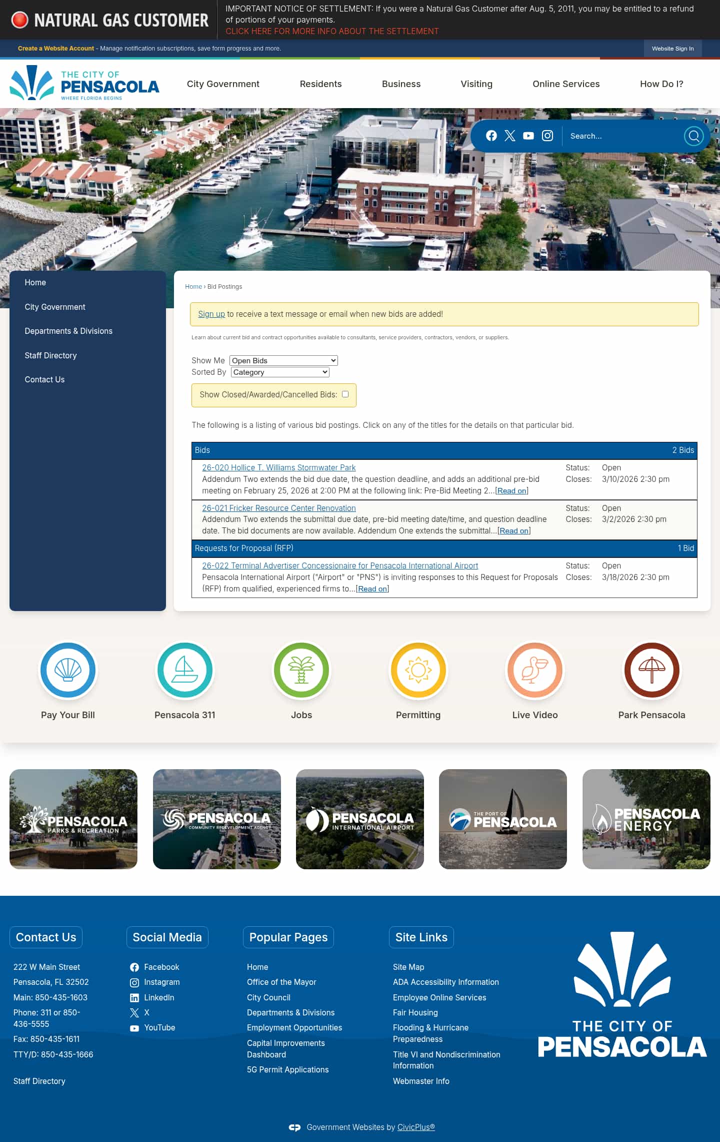Open Instagram icon in header search bar
This screenshot has width=720, height=1142.
[x=547, y=136]
